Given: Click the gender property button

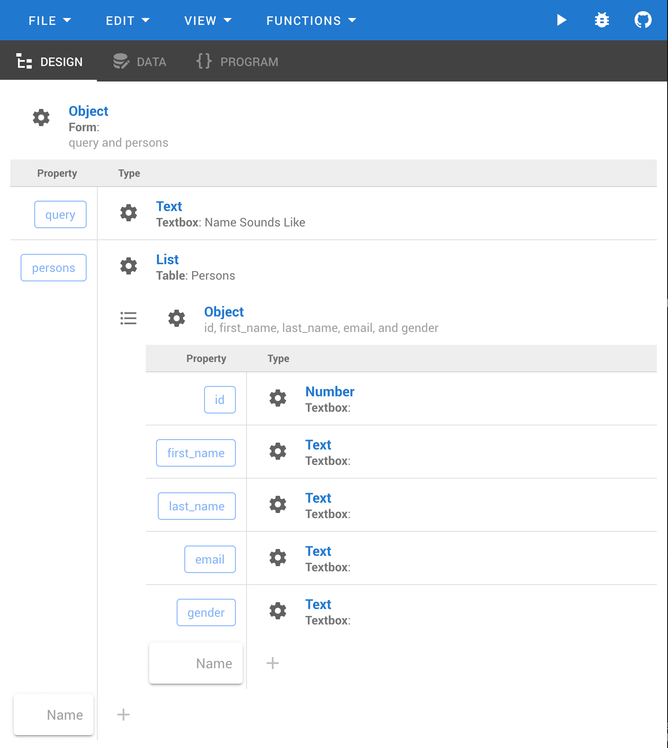Looking at the screenshot, I should (206, 612).
